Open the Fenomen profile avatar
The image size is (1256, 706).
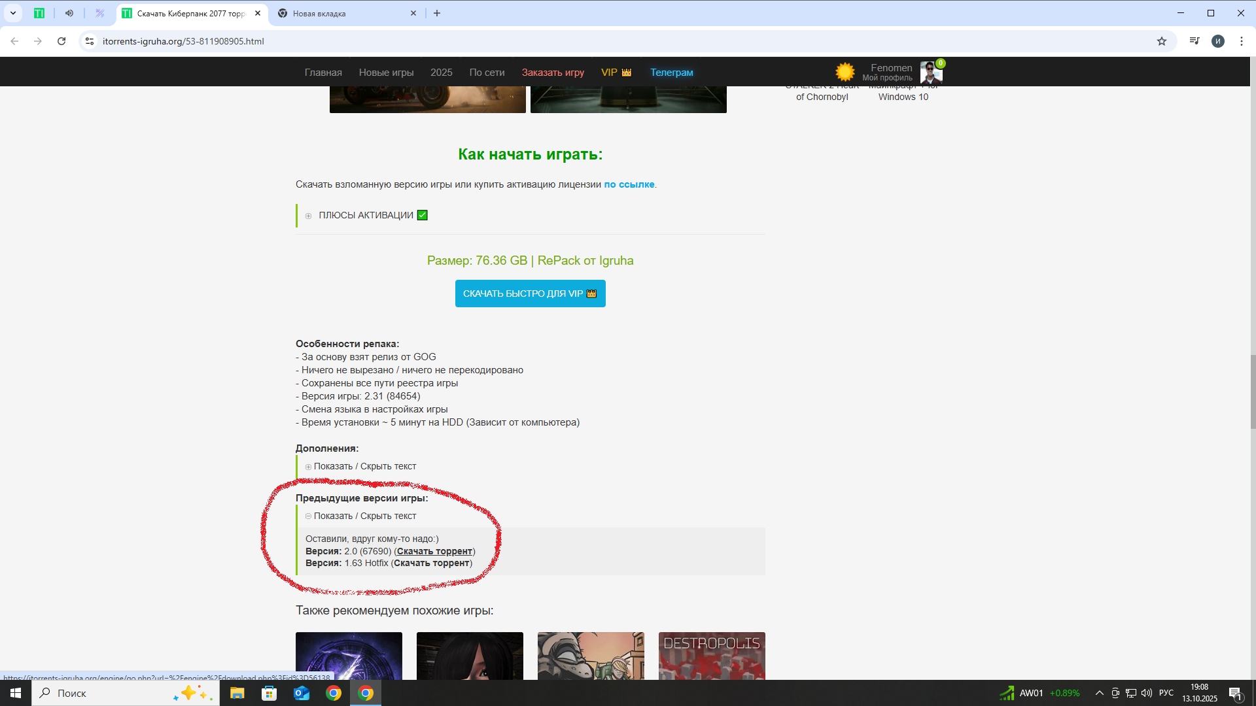(930, 72)
